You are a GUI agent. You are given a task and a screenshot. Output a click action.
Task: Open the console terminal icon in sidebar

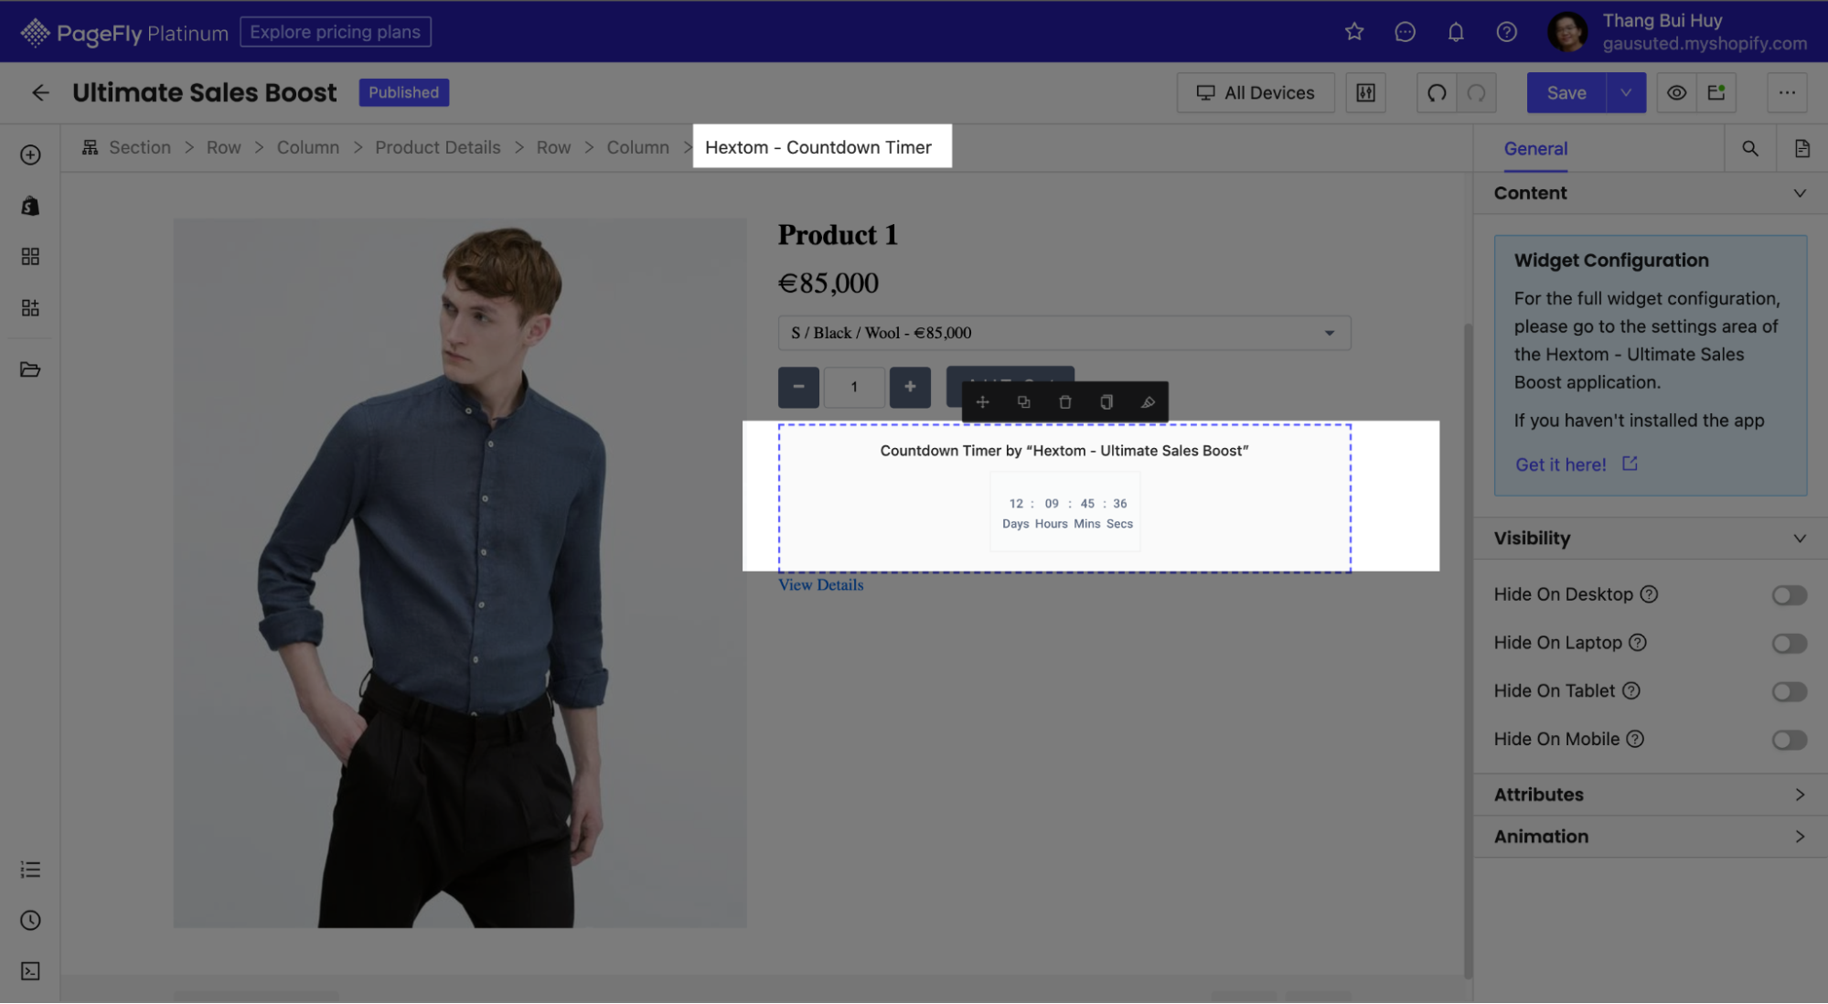[x=30, y=971]
